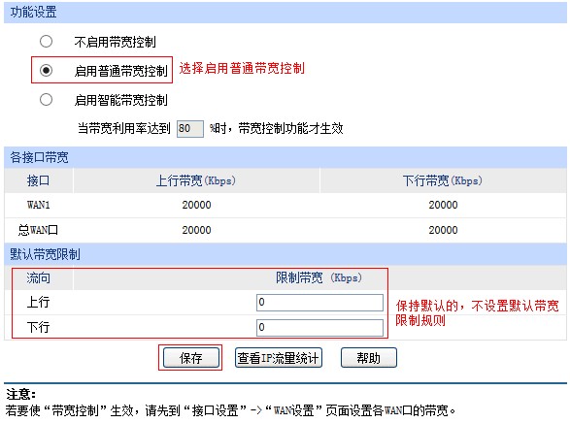Click the 上行 flow direction label
Screen dimensions: 570x423
[38, 302]
